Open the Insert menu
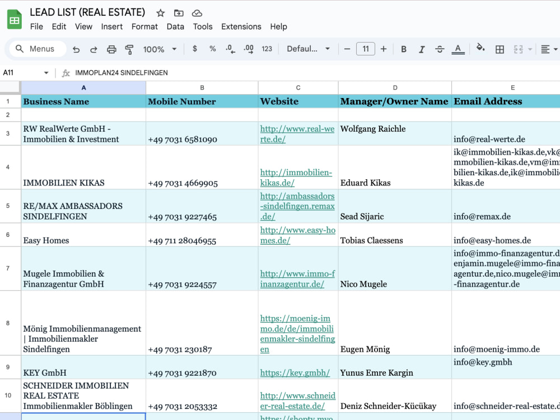This screenshot has width=560, height=420. 112,27
